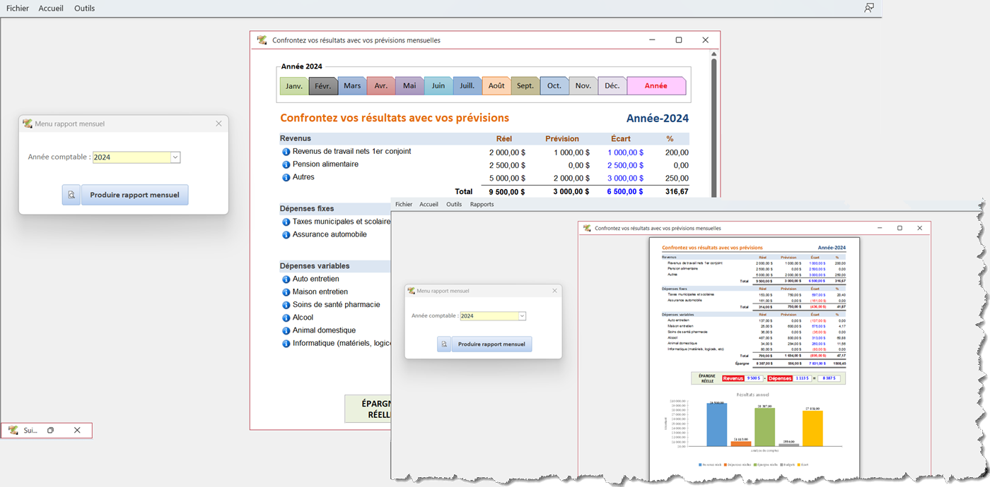This screenshot has width=990, height=487.
Task: Click info icon next to Soins de santé pharmacie
Action: [286, 305]
